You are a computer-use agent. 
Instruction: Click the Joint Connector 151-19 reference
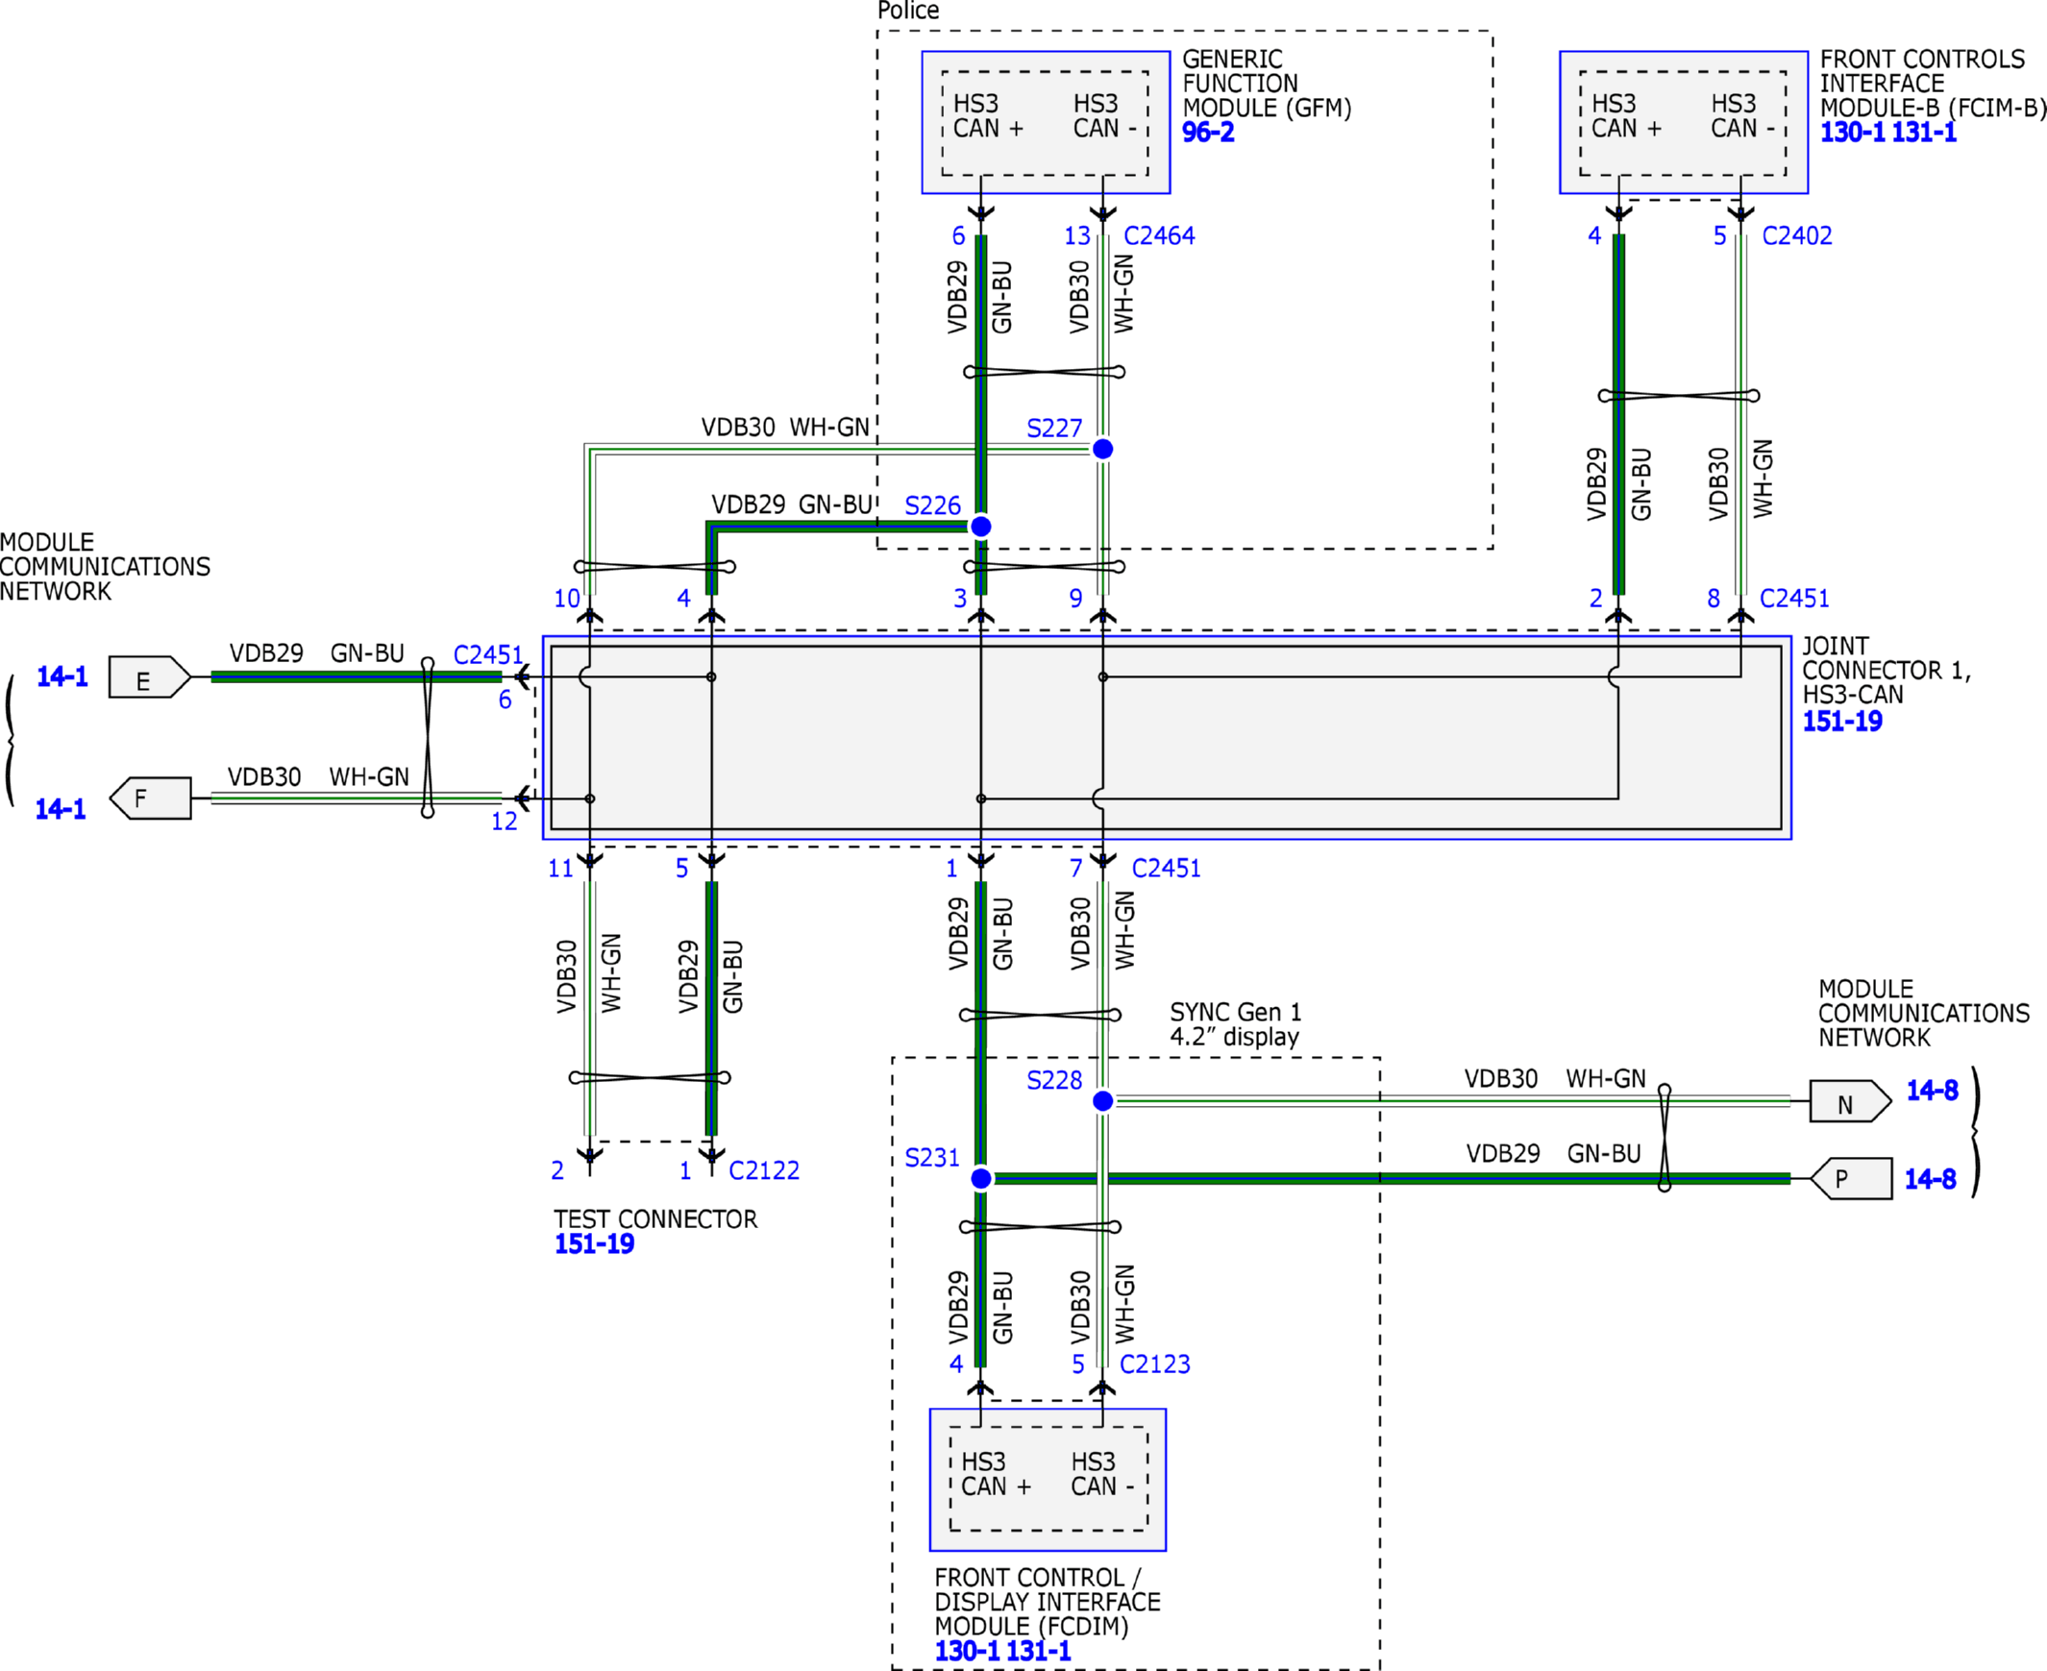pos(1841,721)
